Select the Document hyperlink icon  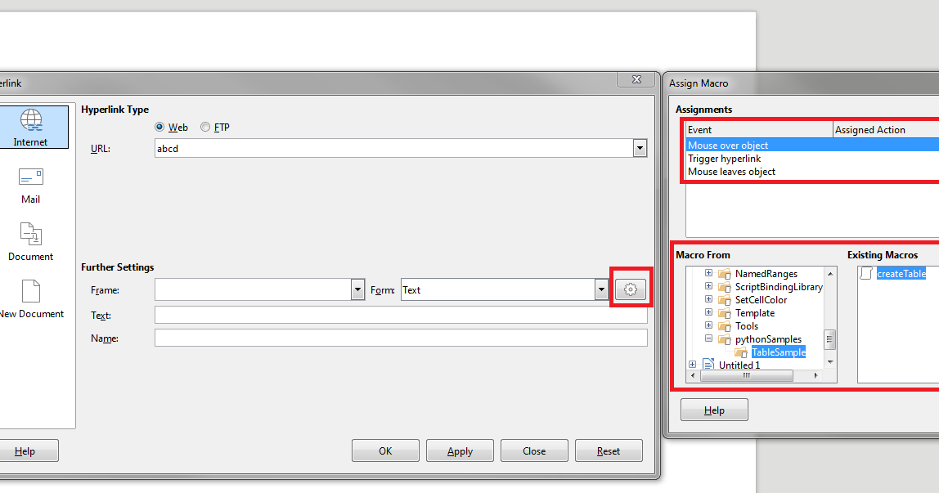(x=30, y=235)
